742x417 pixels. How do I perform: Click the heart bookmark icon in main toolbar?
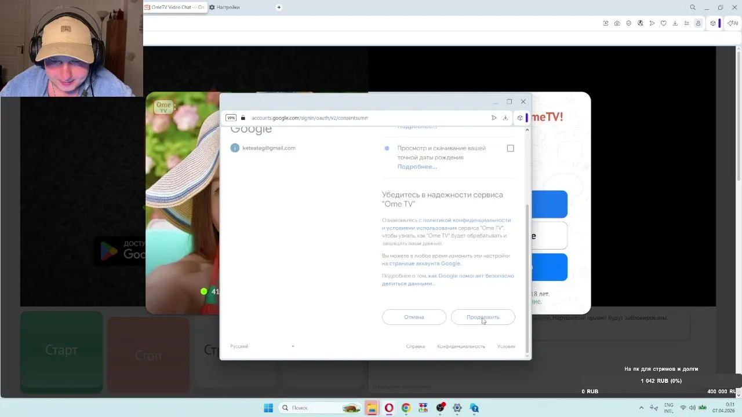click(664, 23)
